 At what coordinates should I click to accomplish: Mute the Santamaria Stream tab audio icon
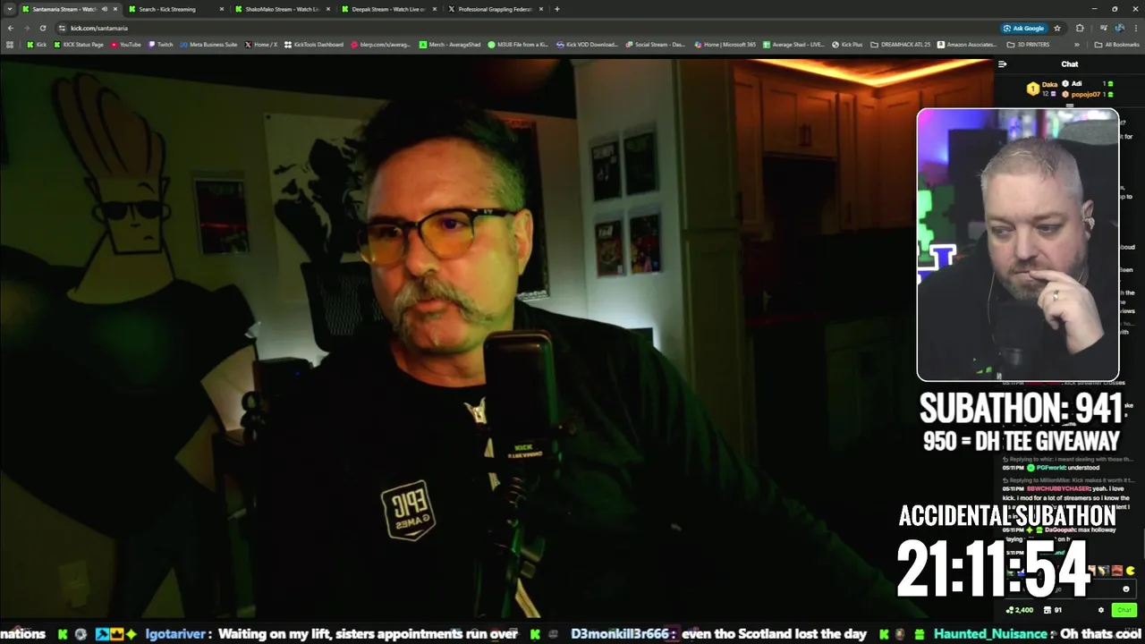click(105, 9)
